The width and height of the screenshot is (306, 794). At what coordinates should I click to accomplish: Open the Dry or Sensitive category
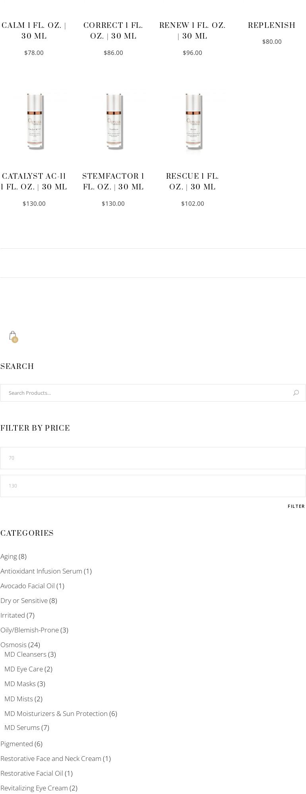pos(24,601)
